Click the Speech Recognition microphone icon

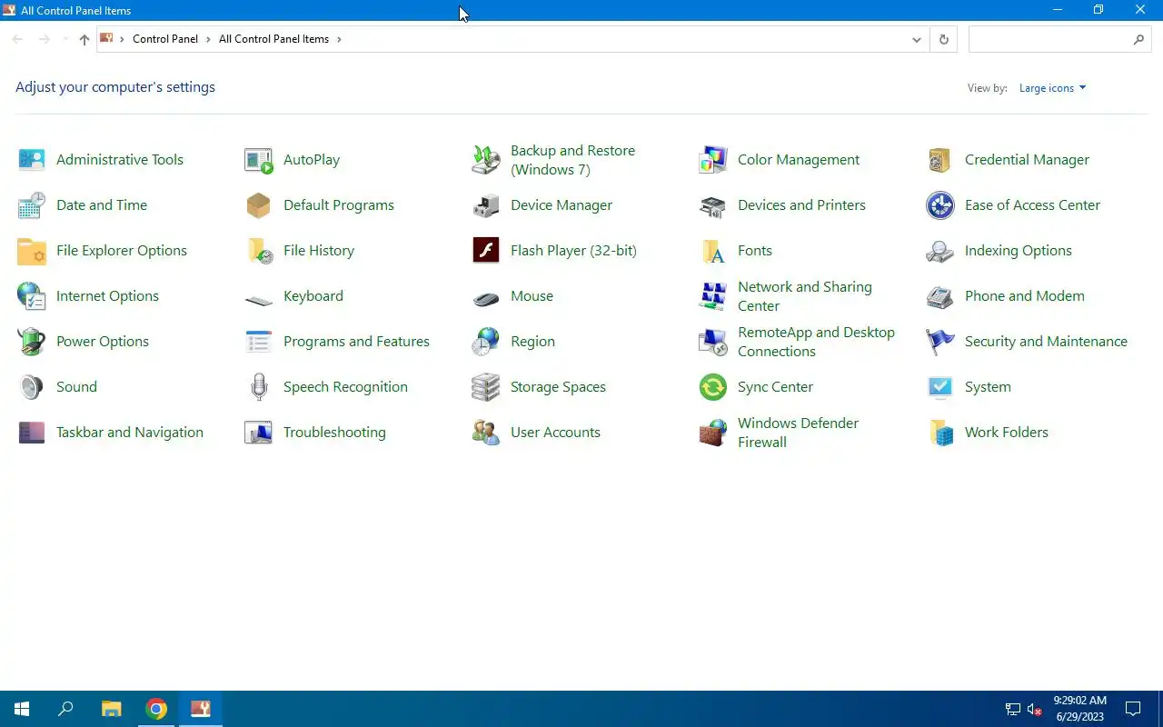pyautogui.click(x=259, y=387)
